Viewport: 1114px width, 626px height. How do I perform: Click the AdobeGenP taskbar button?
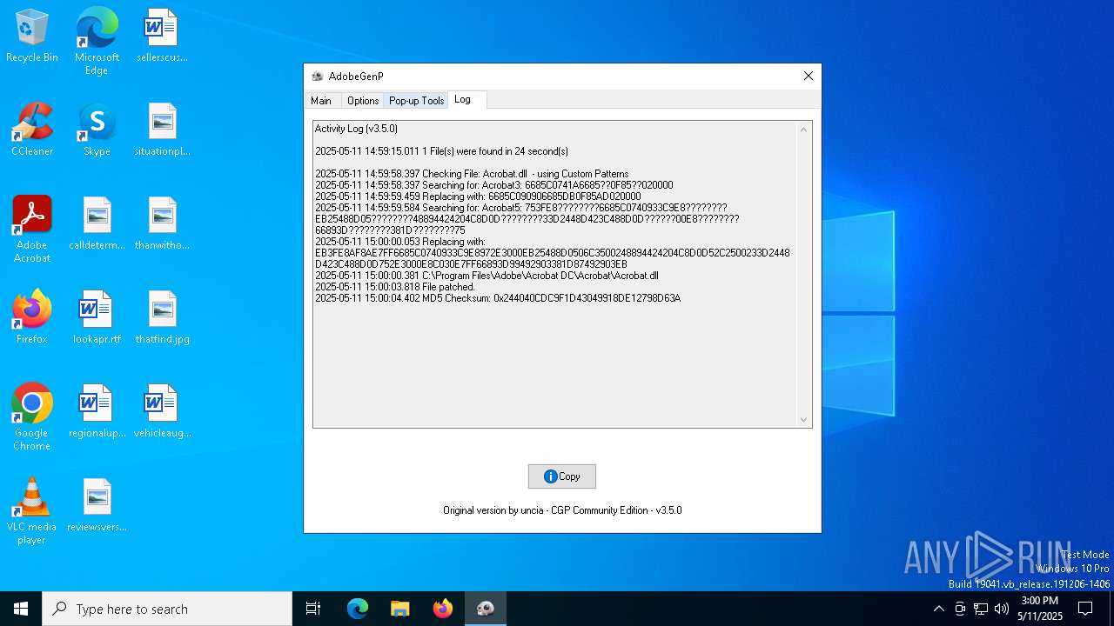[486, 609]
